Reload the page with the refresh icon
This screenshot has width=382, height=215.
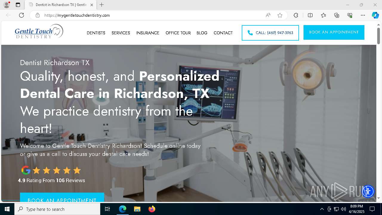point(21,15)
